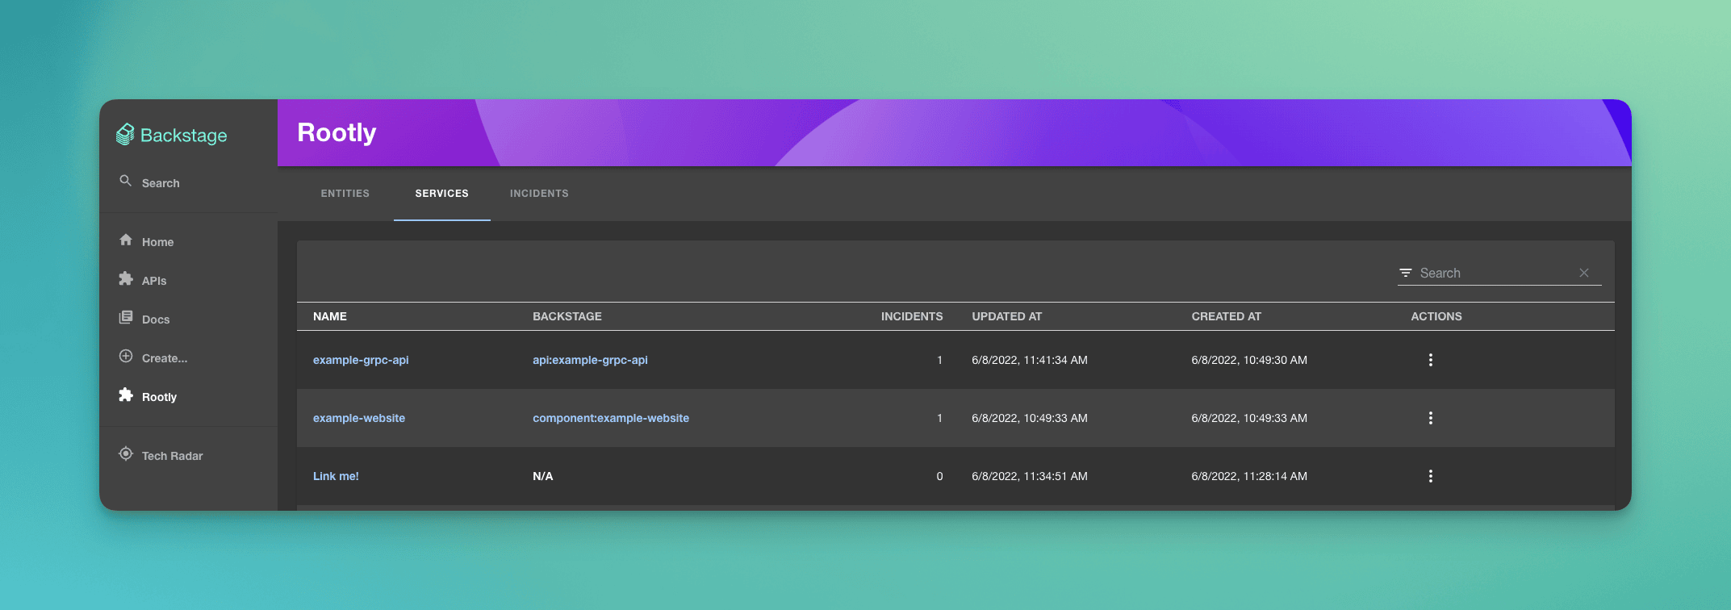The width and height of the screenshot is (1731, 610).
Task: Click N/A in Link me! row
Action: 543,476
